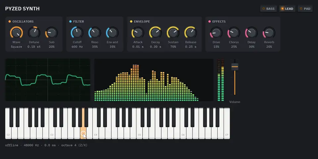Play the black key right of C5
The image size is (318, 159).
[x=142, y=117]
